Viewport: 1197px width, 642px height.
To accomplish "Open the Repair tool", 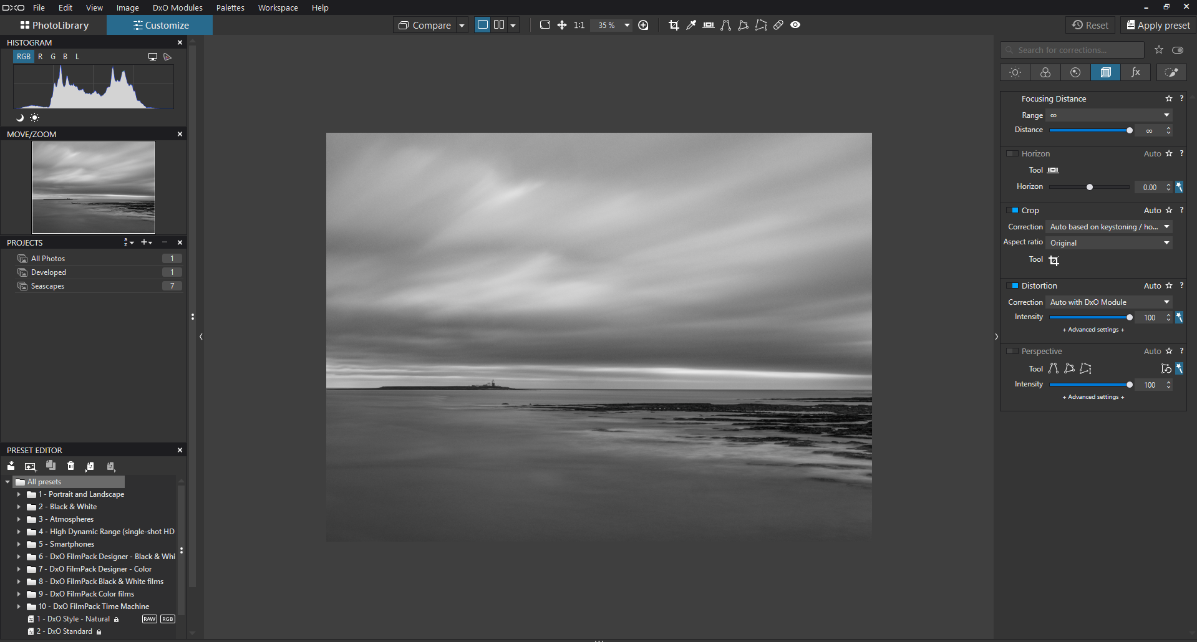I will tap(778, 25).
